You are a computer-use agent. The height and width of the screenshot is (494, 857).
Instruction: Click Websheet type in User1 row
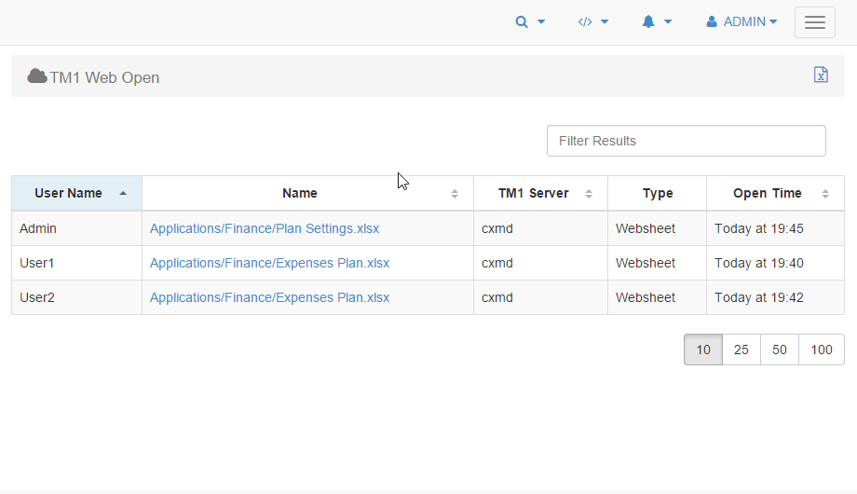pyautogui.click(x=657, y=263)
